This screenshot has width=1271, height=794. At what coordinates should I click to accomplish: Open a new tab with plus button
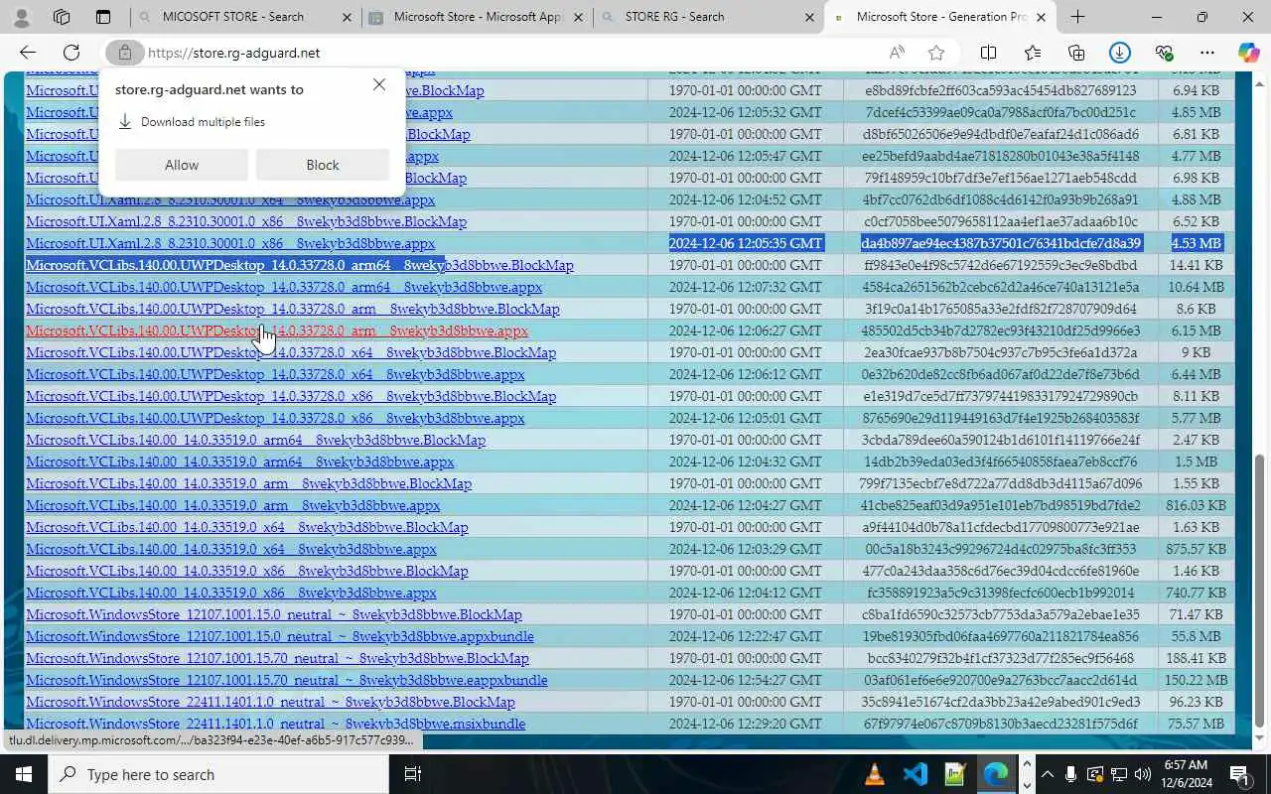(x=1077, y=17)
